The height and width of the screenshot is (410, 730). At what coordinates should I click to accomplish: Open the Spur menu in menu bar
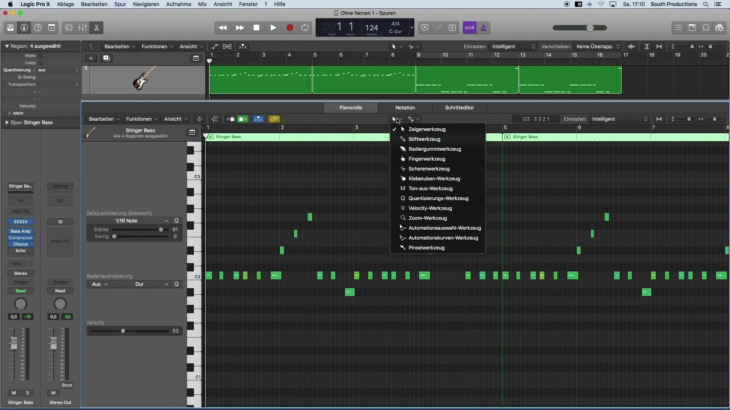click(120, 4)
